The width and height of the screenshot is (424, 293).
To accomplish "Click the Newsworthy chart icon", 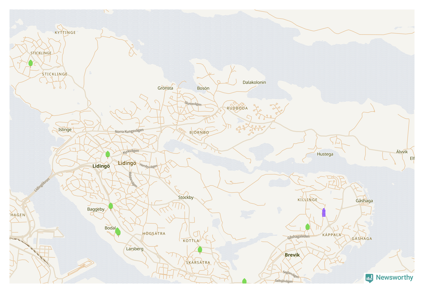I will point(369,278).
